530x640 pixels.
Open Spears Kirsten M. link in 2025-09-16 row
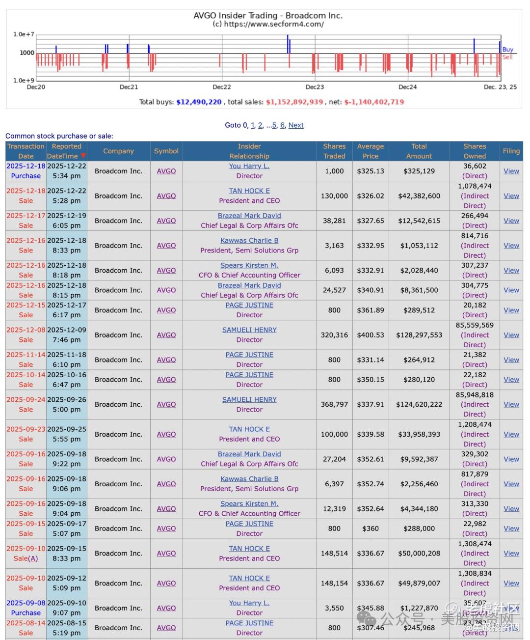pos(249,503)
